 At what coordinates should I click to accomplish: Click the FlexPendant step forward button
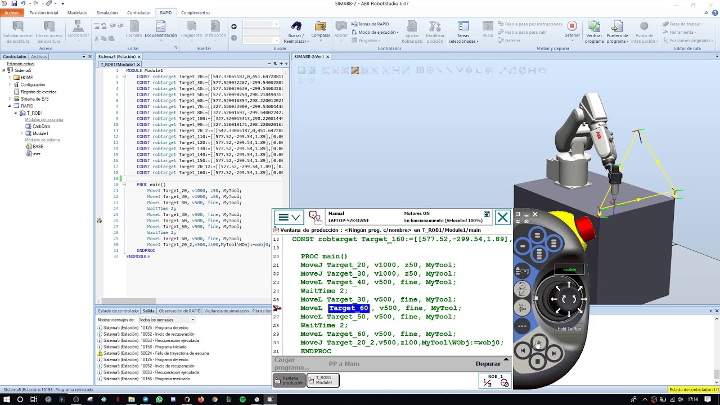(554, 353)
